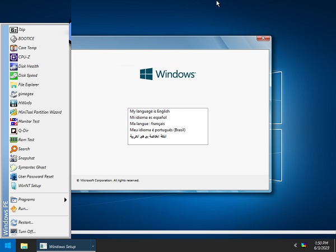Open MiniTool Partition Wizard
This screenshot has height=252, width=336.
pos(39,112)
